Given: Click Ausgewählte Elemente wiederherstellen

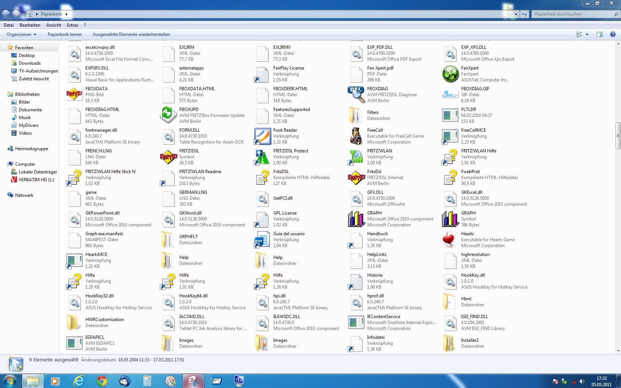Looking at the screenshot, I should click(x=131, y=34).
